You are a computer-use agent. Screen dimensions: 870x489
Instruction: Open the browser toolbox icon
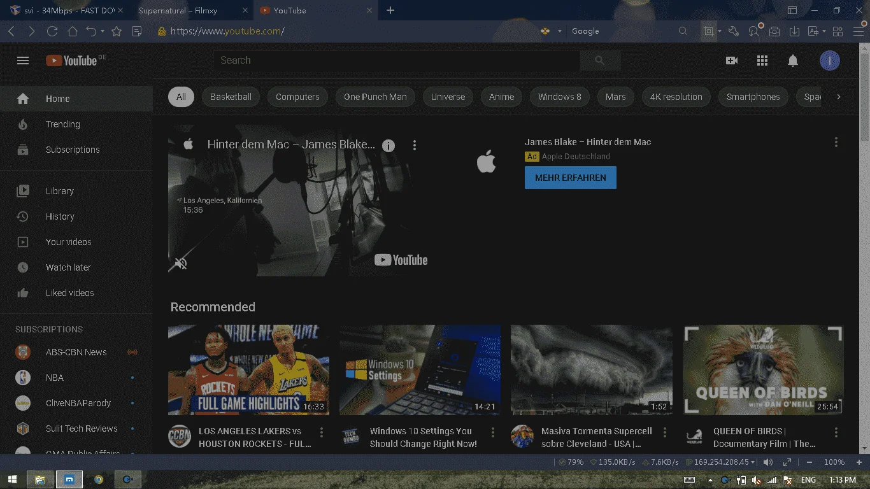tap(774, 31)
